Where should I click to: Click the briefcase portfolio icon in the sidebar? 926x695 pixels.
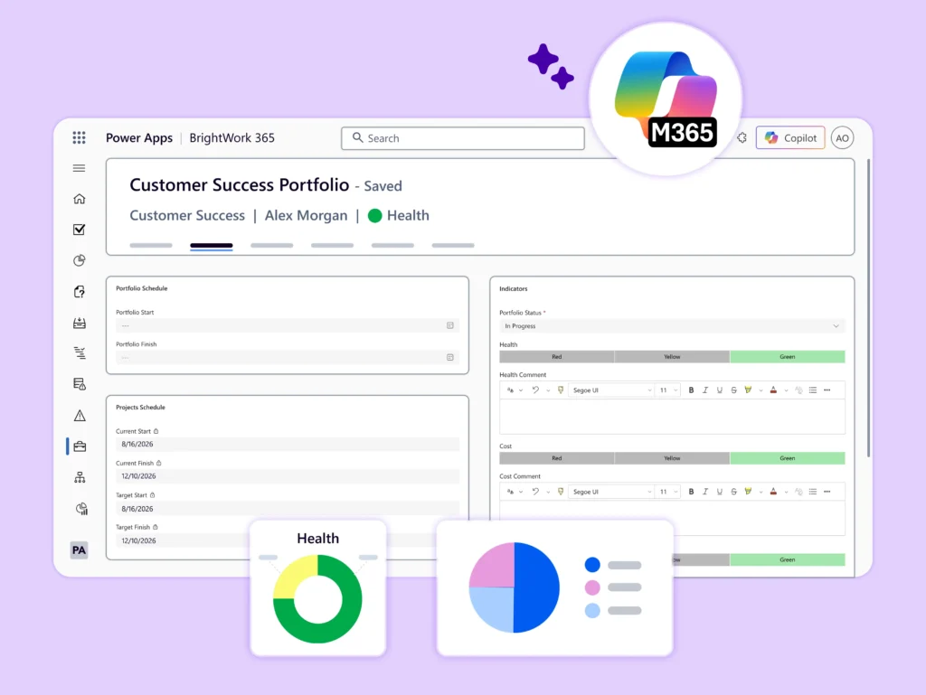point(79,446)
